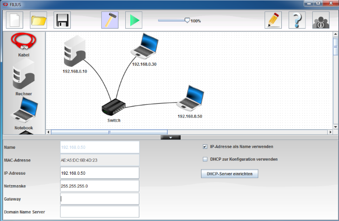Enable DHCP zur Konfiguration verwenden
Image resolution: width=339 pixels, height=221 pixels.
pos(205,159)
